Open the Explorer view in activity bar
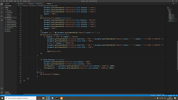178x100 pixels. [x=2, y=4]
